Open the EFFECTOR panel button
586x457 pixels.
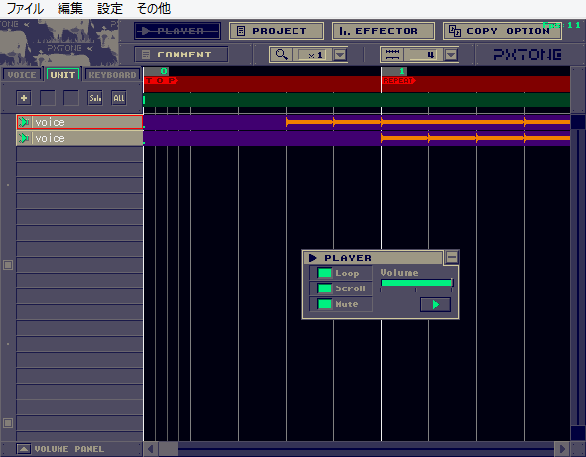pyautogui.click(x=384, y=31)
